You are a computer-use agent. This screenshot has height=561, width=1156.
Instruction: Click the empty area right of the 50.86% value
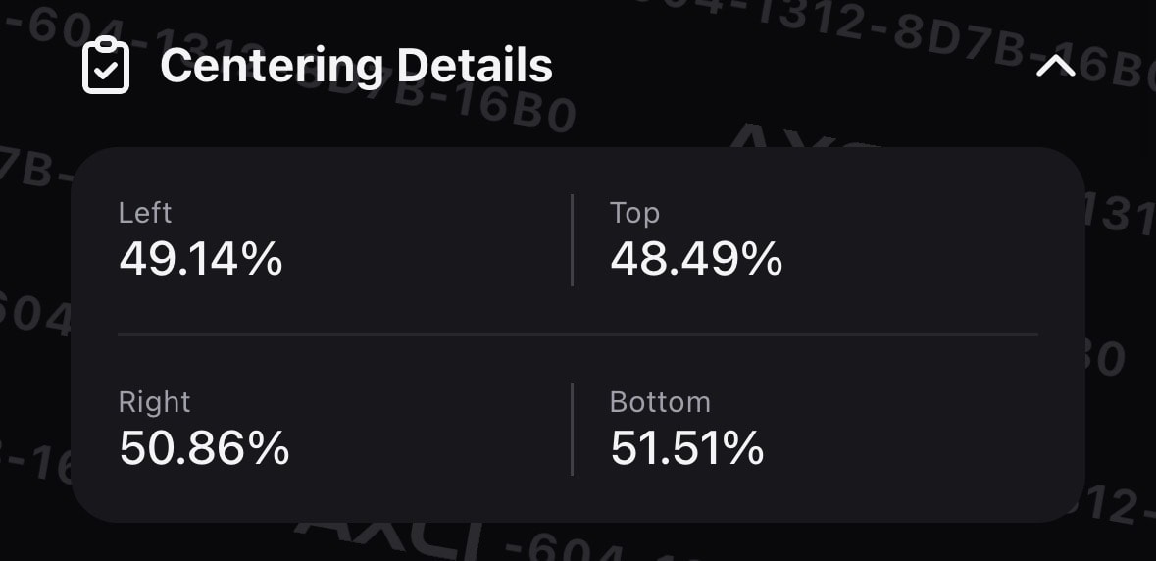click(x=427, y=448)
